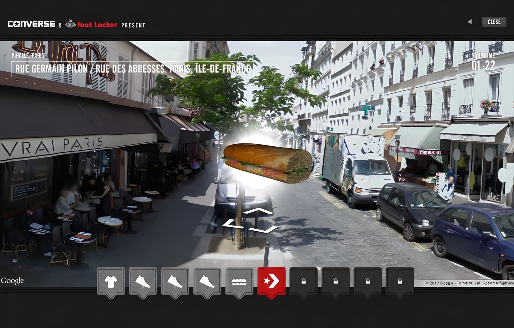Select the red Converse star chevron slot
This screenshot has width=514, height=328.
click(x=271, y=282)
